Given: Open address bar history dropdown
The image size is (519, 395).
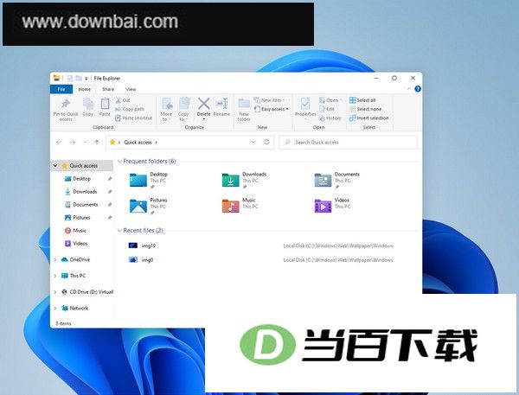Looking at the screenshot, I should click(x=253, y=143).
